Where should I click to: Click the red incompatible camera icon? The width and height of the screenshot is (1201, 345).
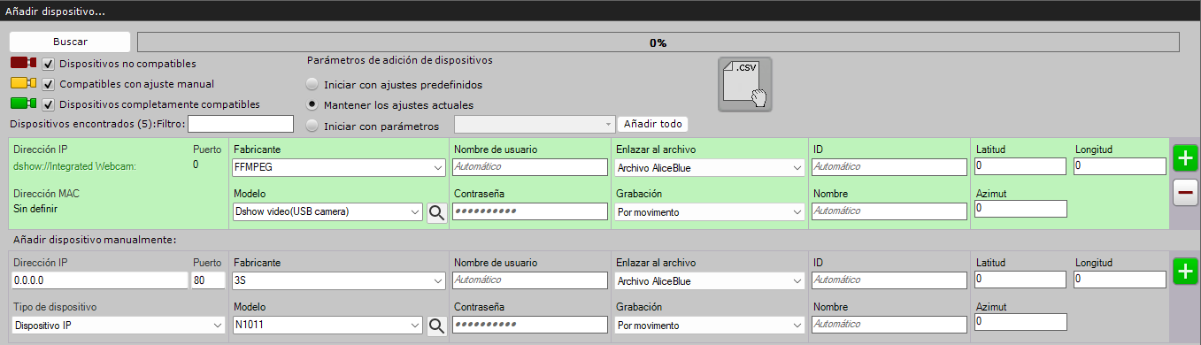[23, 63]
